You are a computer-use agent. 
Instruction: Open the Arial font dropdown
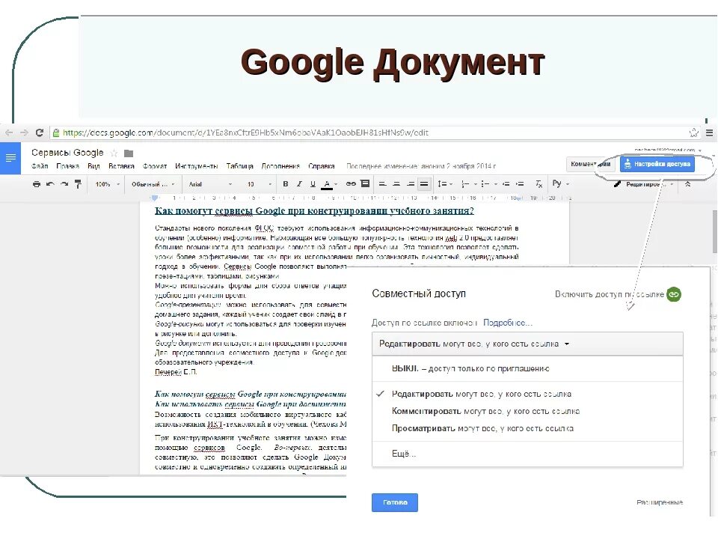pos(210,184)
